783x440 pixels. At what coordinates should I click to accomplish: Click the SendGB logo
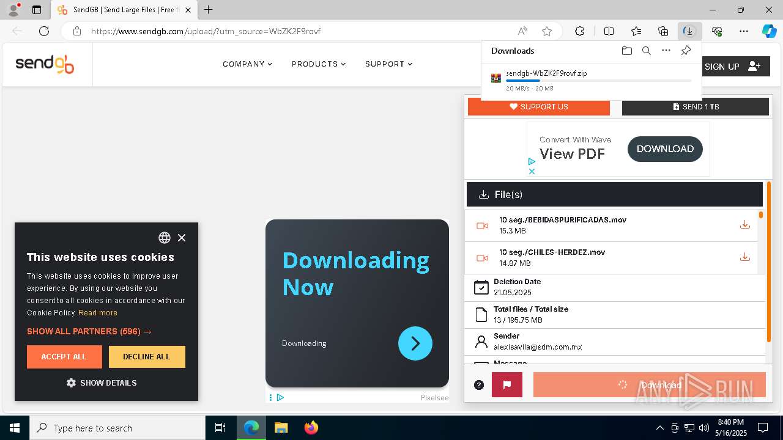point(45,64)
